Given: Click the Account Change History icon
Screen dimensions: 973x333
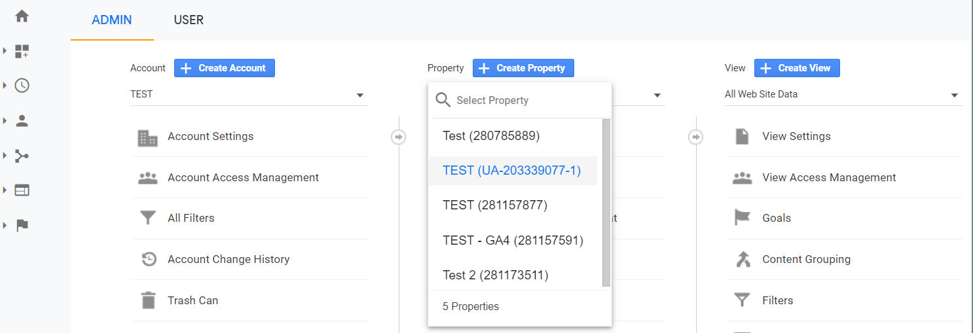Looking at the screenshot, I should coord(149,259).
